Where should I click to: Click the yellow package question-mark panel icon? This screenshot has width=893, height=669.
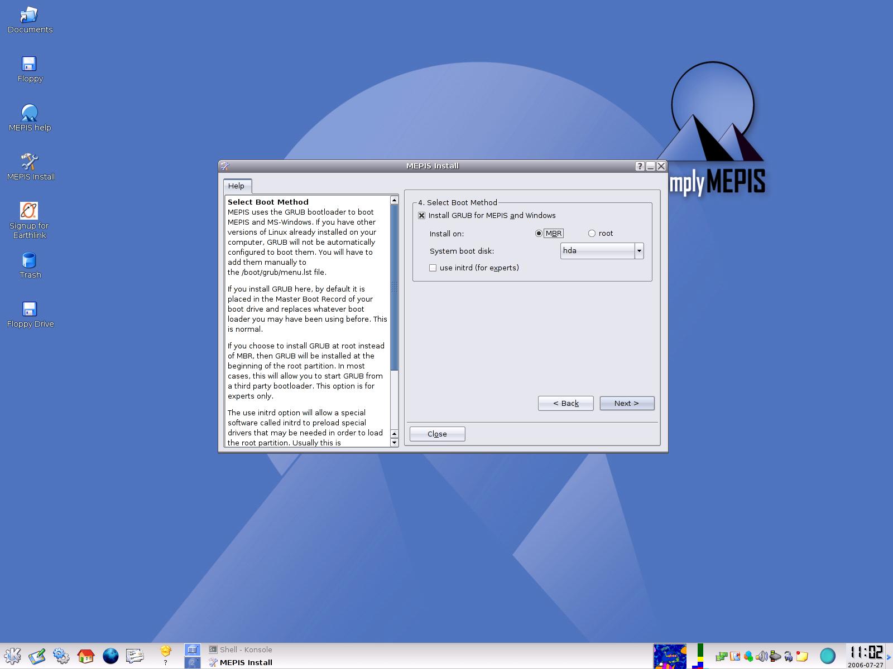[165, 655]
